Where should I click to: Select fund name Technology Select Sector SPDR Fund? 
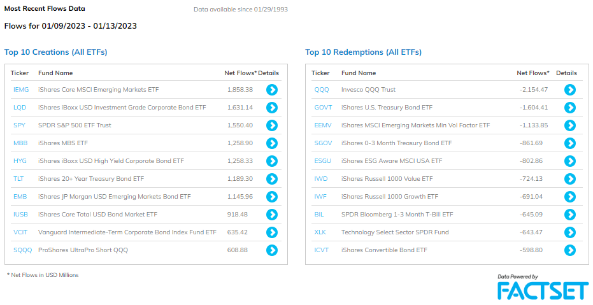tap(395, 232)
